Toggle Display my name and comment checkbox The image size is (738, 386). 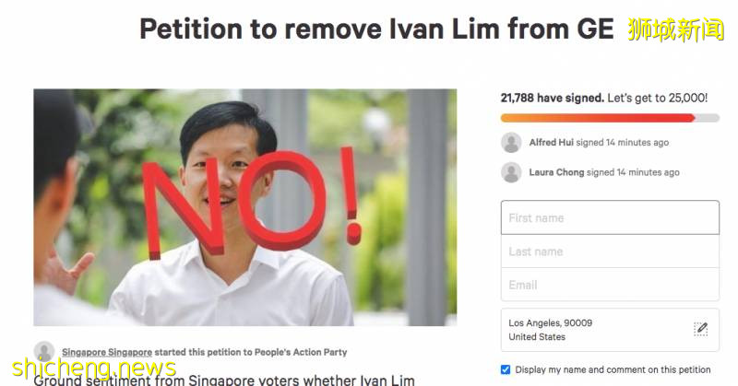[x=506, y=369]
